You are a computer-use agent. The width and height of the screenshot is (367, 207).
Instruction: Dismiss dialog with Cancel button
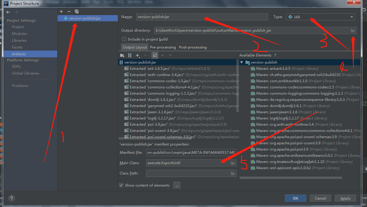point(320,198)
